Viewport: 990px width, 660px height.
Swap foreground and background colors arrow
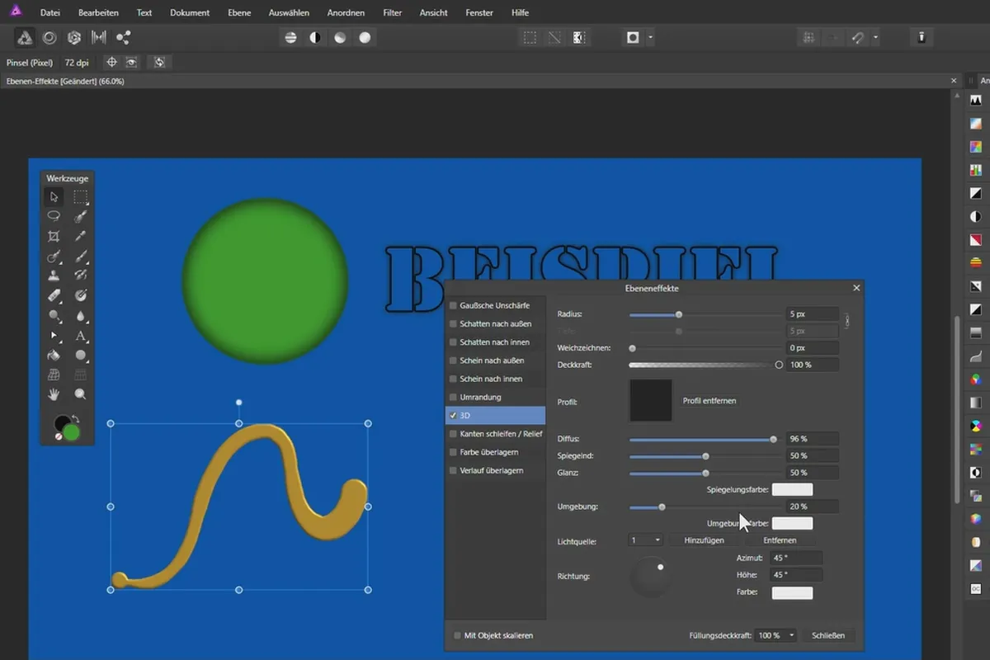point(76,418)
